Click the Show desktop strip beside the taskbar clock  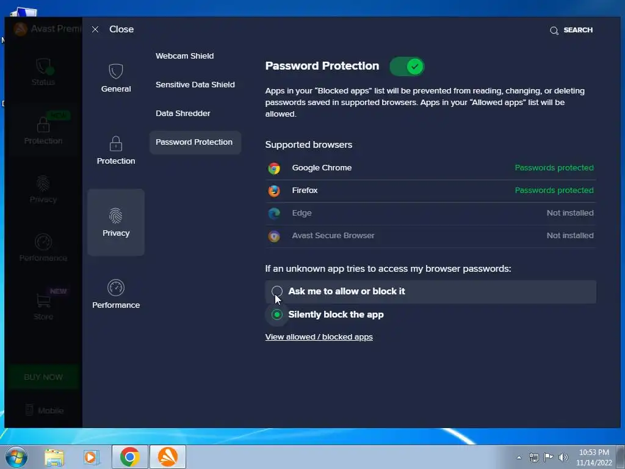tap(622, 457)
